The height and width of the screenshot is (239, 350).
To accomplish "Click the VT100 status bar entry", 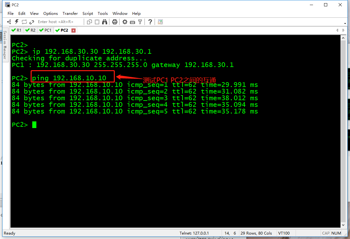I will click(284, 233).
